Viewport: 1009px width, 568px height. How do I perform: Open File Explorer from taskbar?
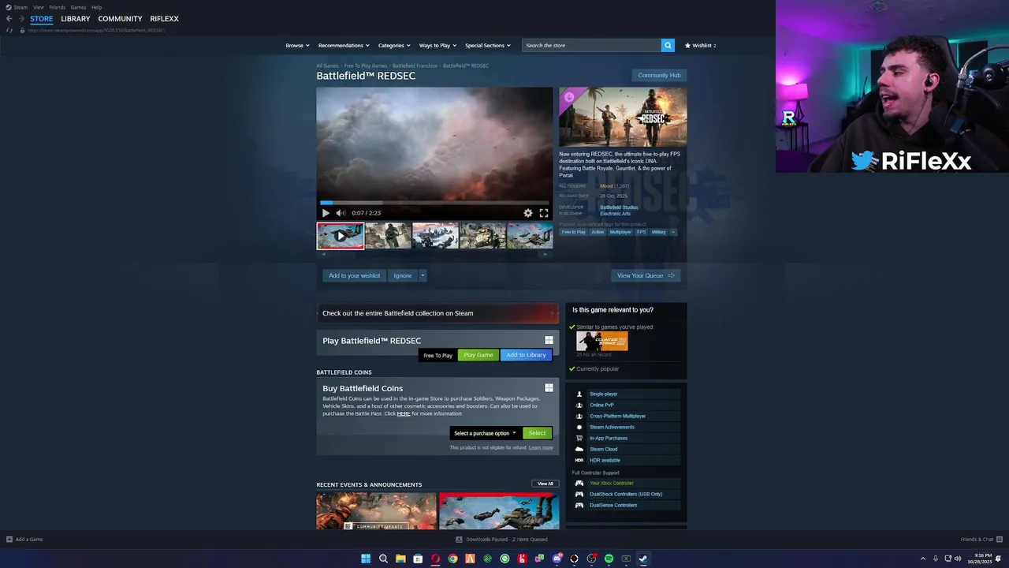pos(400,559)
